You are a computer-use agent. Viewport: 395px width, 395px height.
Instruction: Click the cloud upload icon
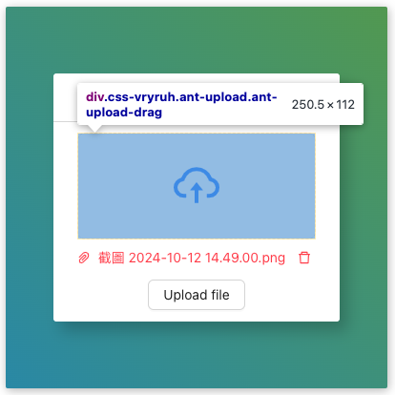click(x=197, y=185)
